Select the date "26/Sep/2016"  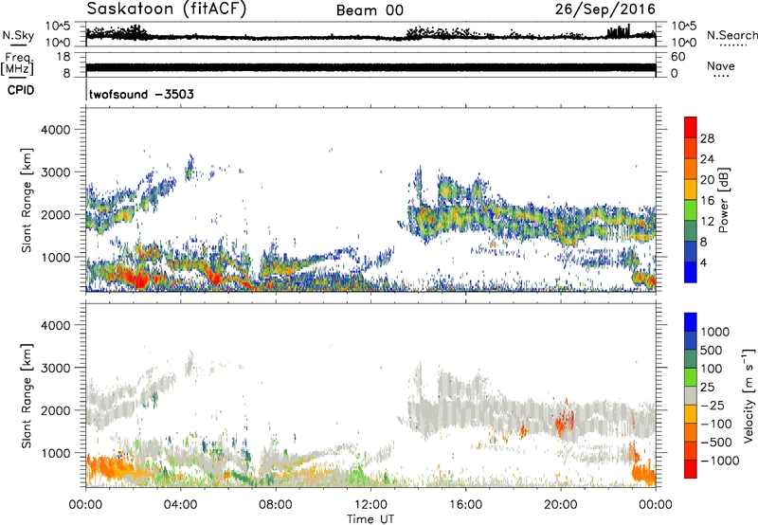click(605, 9)
